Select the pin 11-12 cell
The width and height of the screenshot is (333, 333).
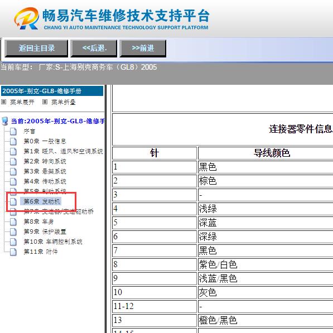click(155, 306)
